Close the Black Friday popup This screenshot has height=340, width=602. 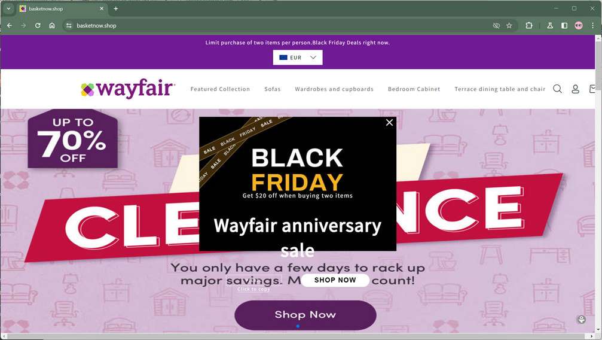[389, 122]
